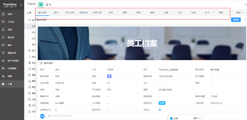Switch to the 基本资料 tab
Image resolution: width=247 pixels, height=120 pixels.
42,12
